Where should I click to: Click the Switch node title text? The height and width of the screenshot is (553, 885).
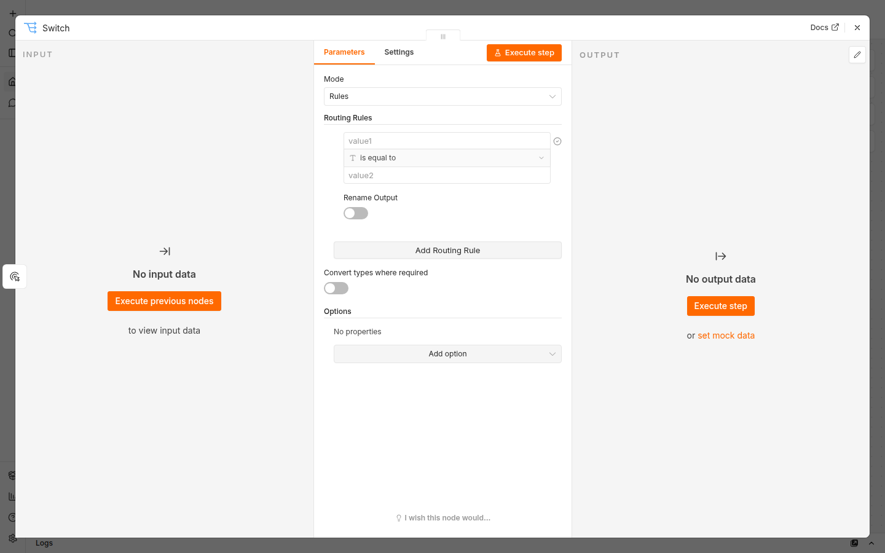[56, 28]
